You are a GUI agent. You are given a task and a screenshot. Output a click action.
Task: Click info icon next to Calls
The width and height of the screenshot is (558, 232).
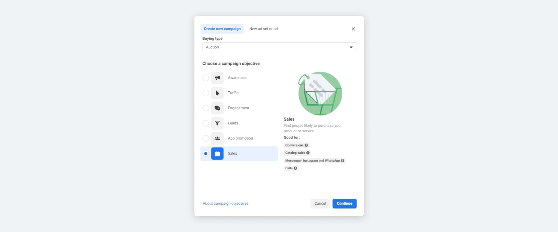295,168
